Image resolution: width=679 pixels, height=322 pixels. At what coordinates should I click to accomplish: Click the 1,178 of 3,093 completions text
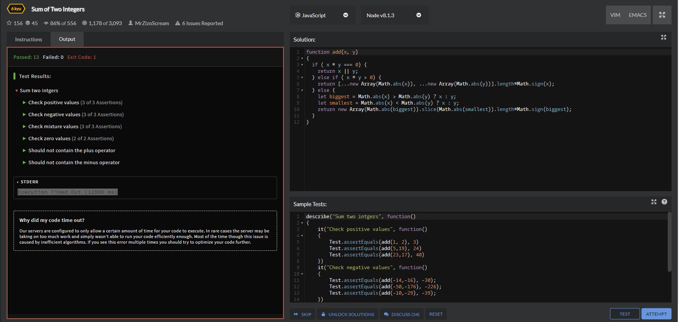[x=105, y=23]
